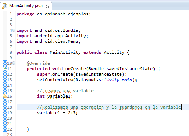Image resolution: width=189 pixels, height=136 pixels.
Task: Click 'android.app.Activity;' import text
Action: (61, 36)
